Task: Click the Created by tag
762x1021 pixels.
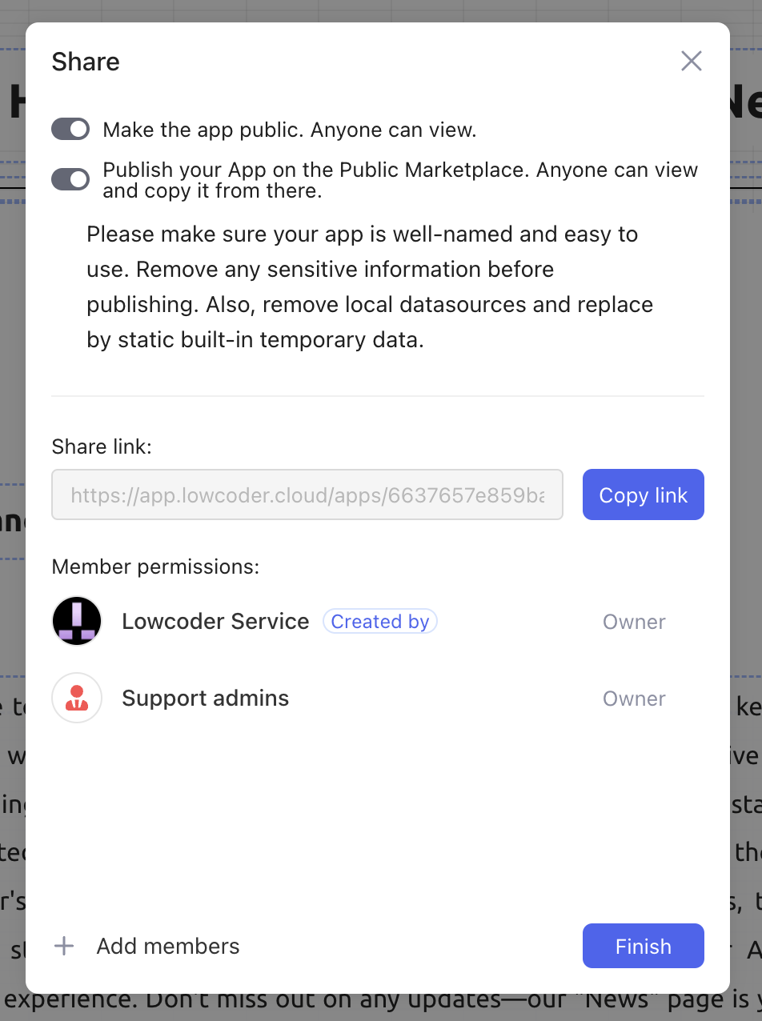Action: pyautogui.click(x=380, y=622)
